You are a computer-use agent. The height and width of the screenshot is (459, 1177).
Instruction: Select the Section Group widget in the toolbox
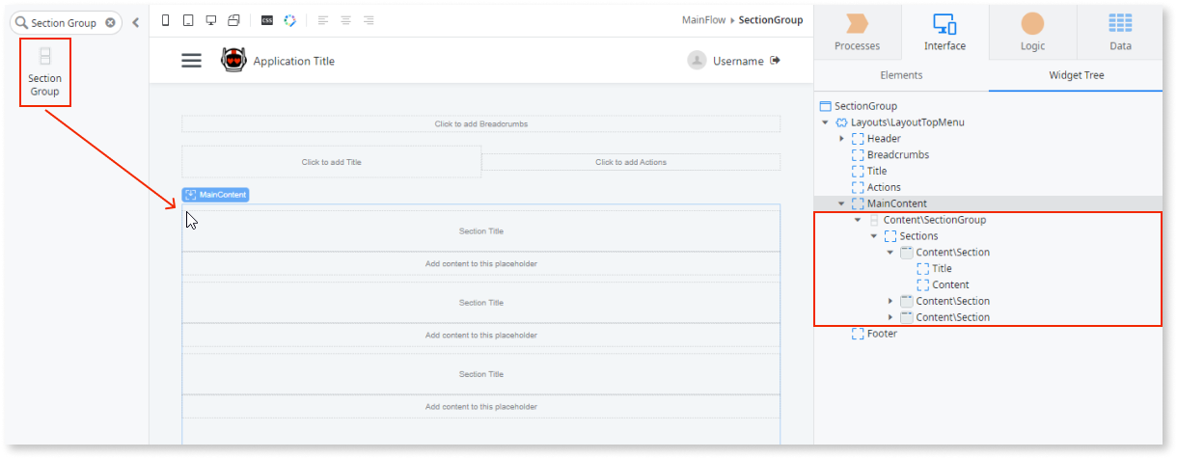click(44, 73)
